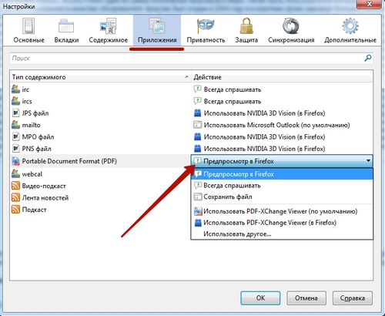
Task: Open the Вкладки settings icon
Action: (66, 26)
